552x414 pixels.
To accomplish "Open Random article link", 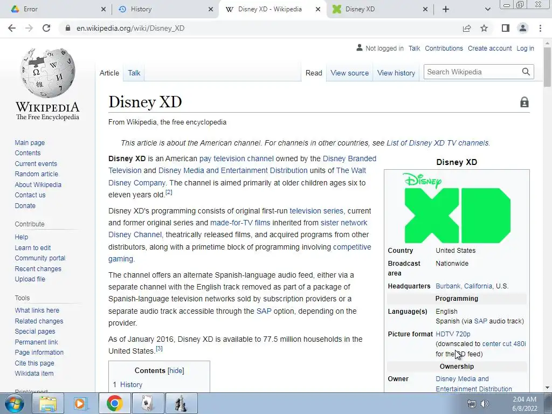I will pos(36,174).
